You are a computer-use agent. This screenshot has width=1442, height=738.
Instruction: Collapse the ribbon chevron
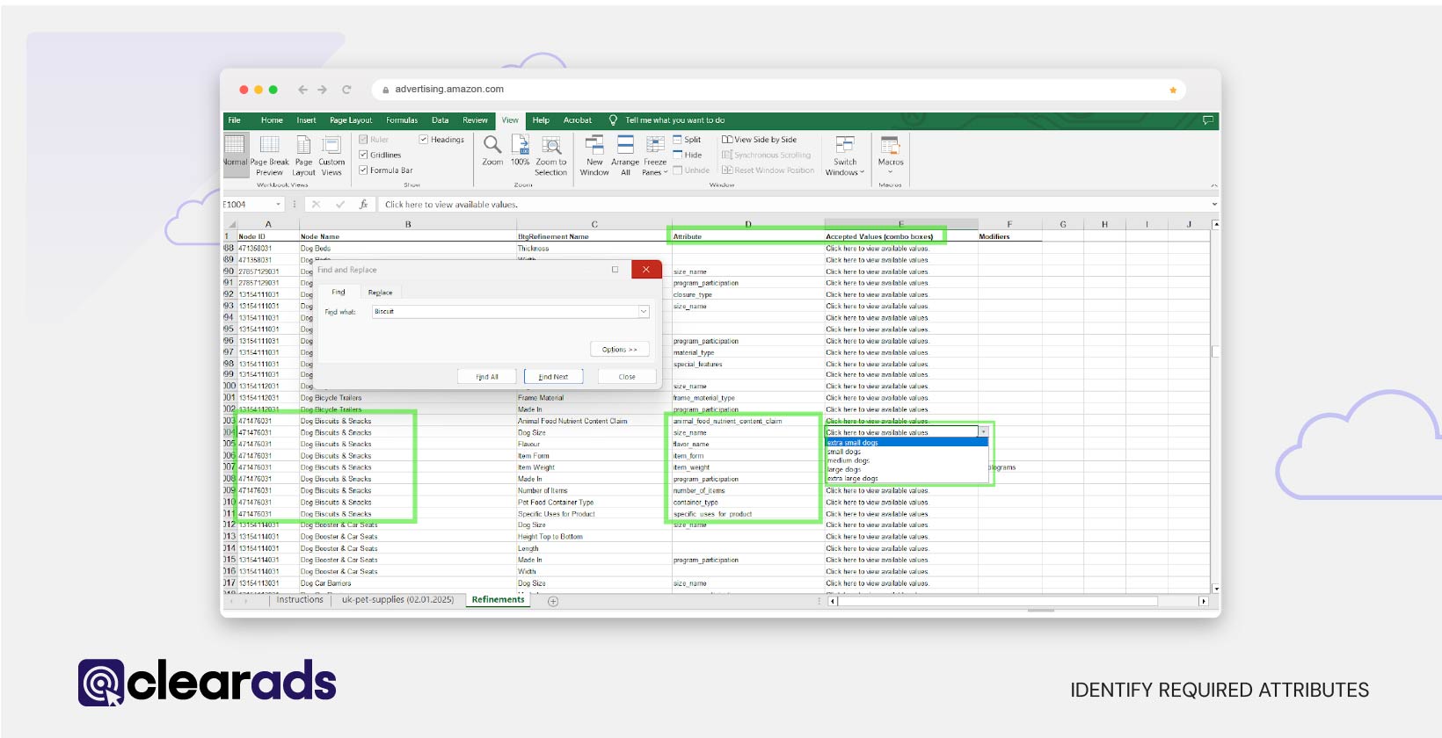click(1214, 185)
